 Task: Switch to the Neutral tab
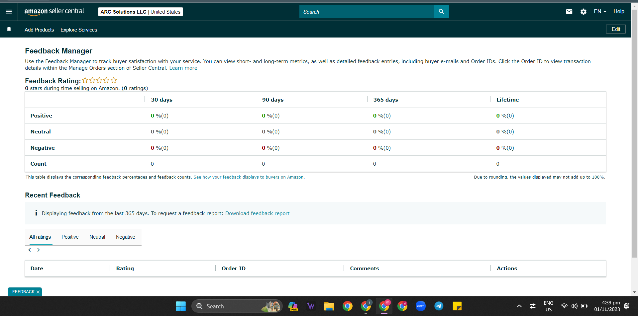pos(97,237)
